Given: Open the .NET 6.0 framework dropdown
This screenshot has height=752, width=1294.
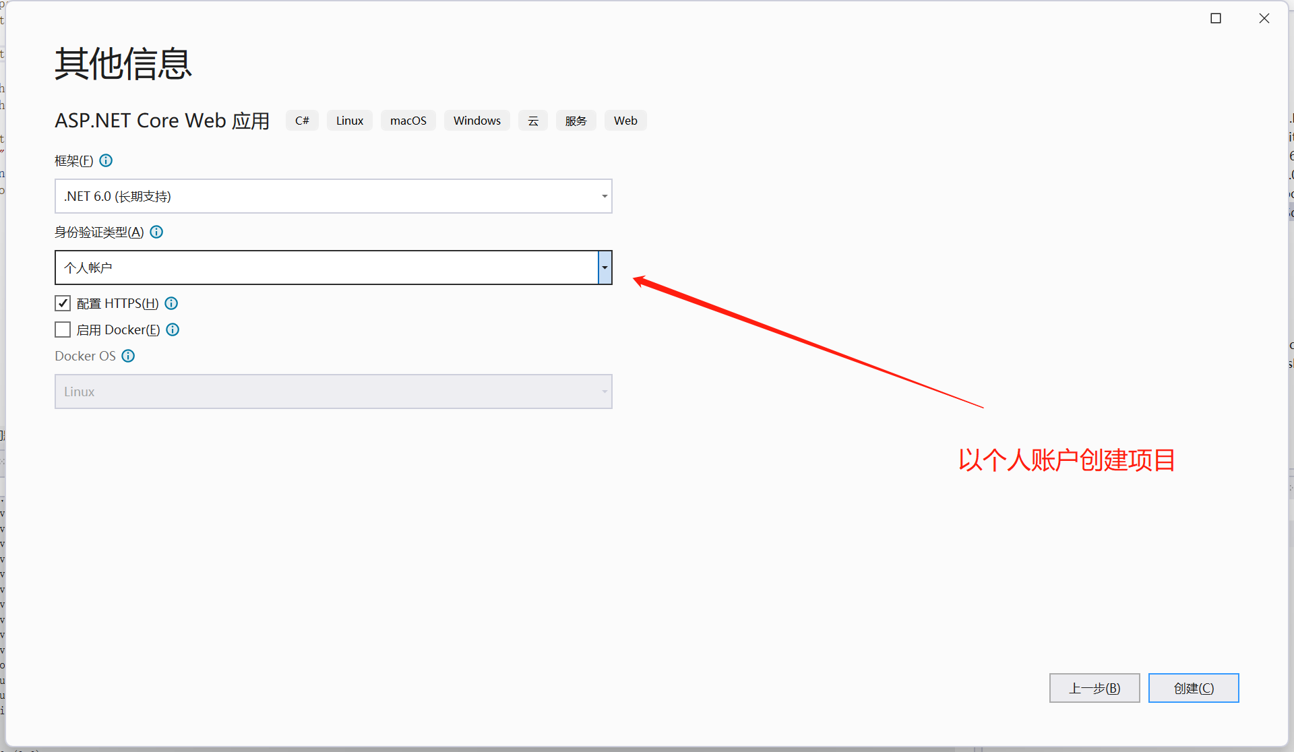Looking at the screenshot, I should click(x=333, y=196).
